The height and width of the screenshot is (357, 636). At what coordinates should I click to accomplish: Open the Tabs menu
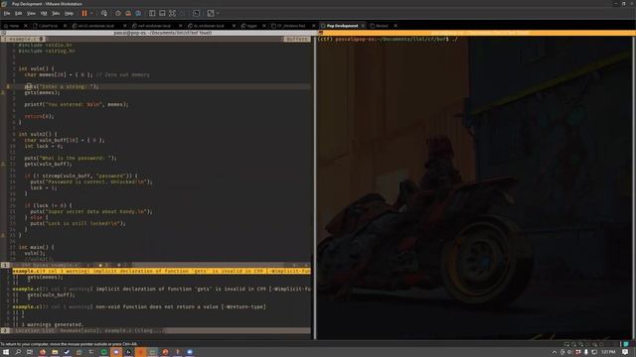(56, 13)
